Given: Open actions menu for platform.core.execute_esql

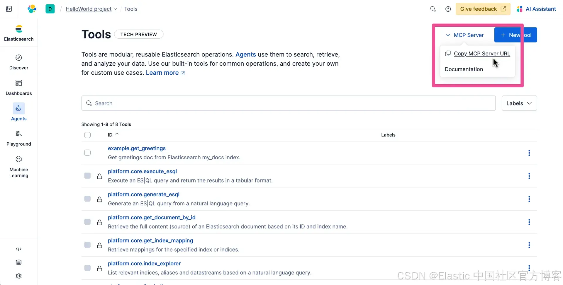Looking at the screenshot, I should point(529,176).
